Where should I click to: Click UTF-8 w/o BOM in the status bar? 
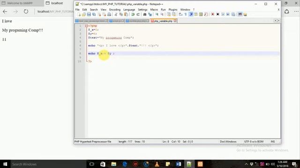[x=254, y=141]
